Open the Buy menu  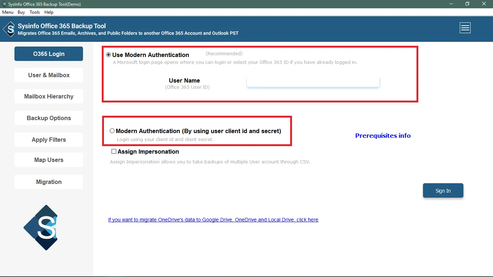pos(21,12)
